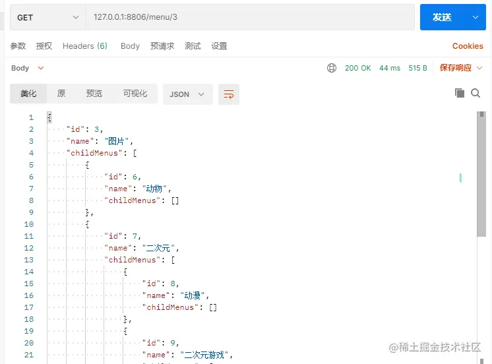492x364 pixels.
Task: Open the chevron beside 保存响应
Action: pyautogui.click(x=479, y=68)
